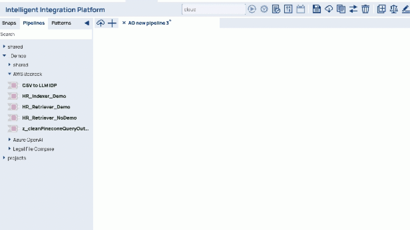Select the Pipelines tab
The width and height of the screenshot is (410, 230).
point(34,23)
